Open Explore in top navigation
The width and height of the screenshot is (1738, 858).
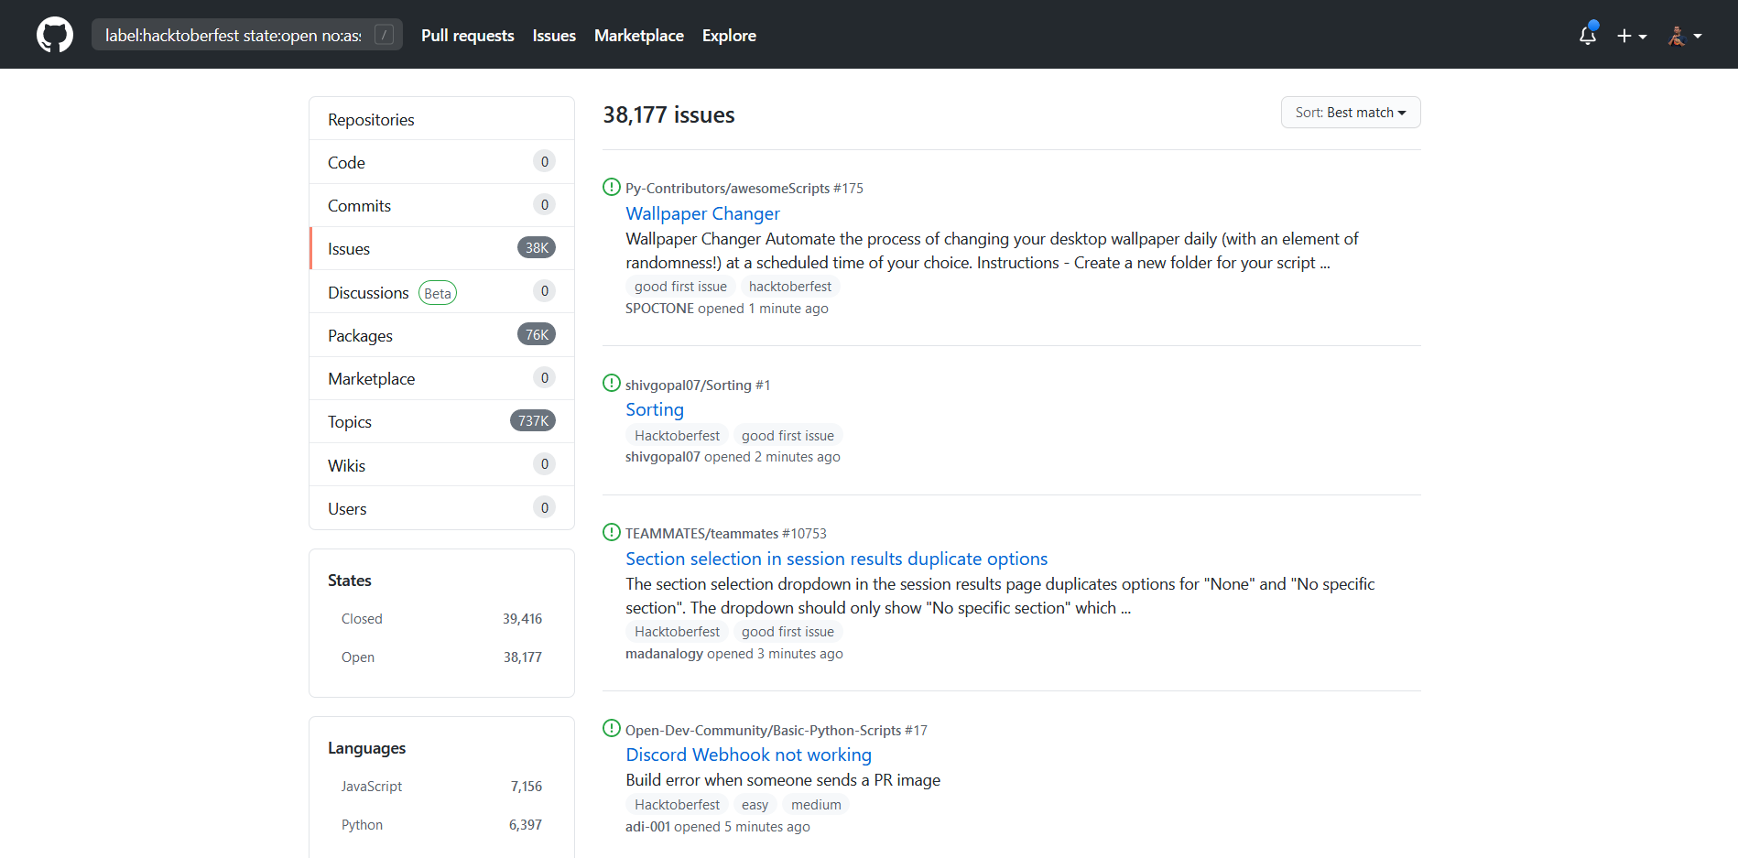(x=729, y=36)
